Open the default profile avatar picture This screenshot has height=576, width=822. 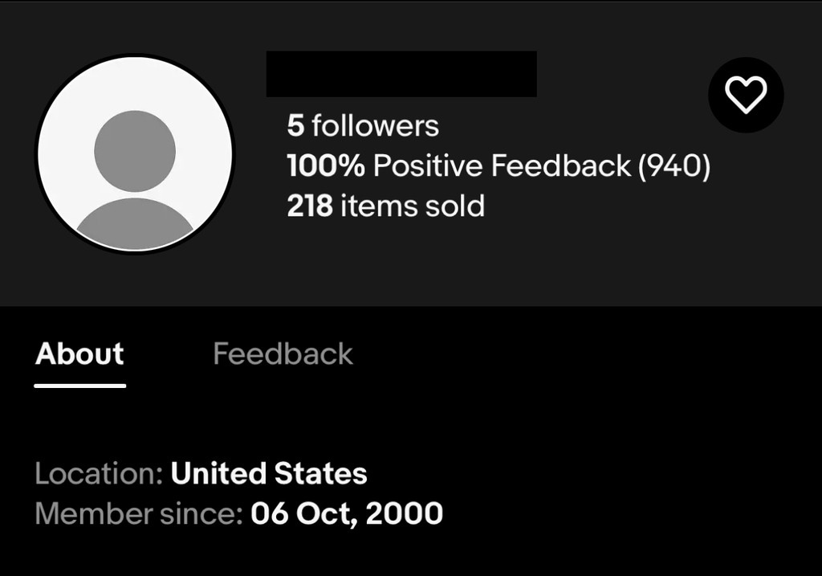(x=134, y=154)
